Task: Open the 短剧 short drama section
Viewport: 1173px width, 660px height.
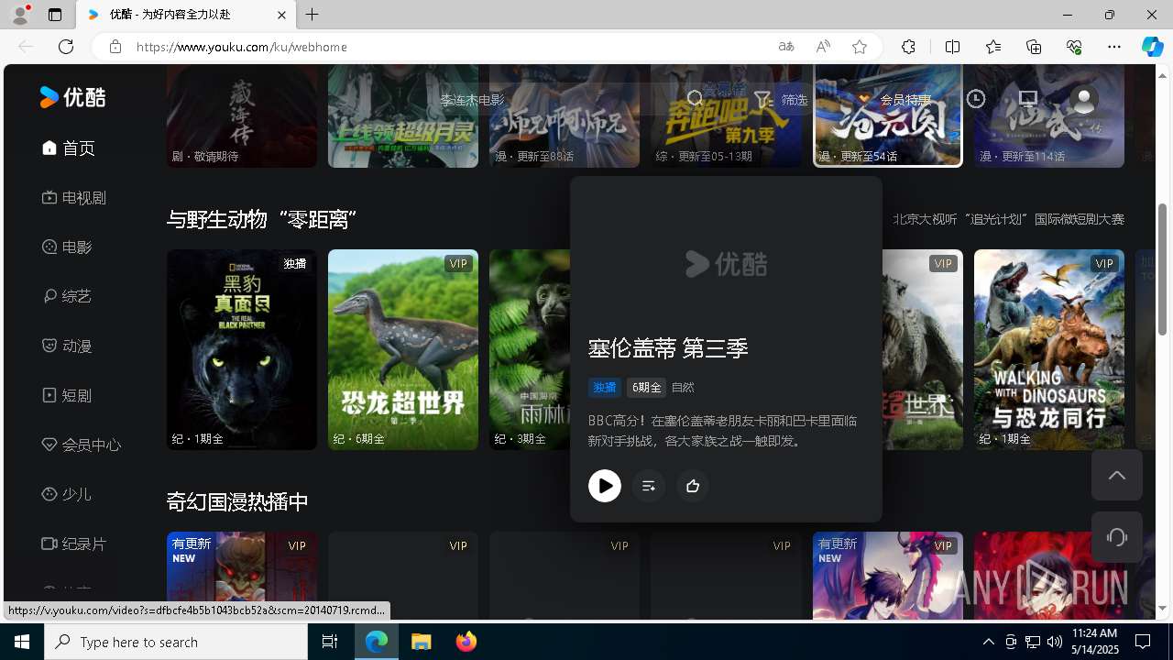Action: (67, 395)
